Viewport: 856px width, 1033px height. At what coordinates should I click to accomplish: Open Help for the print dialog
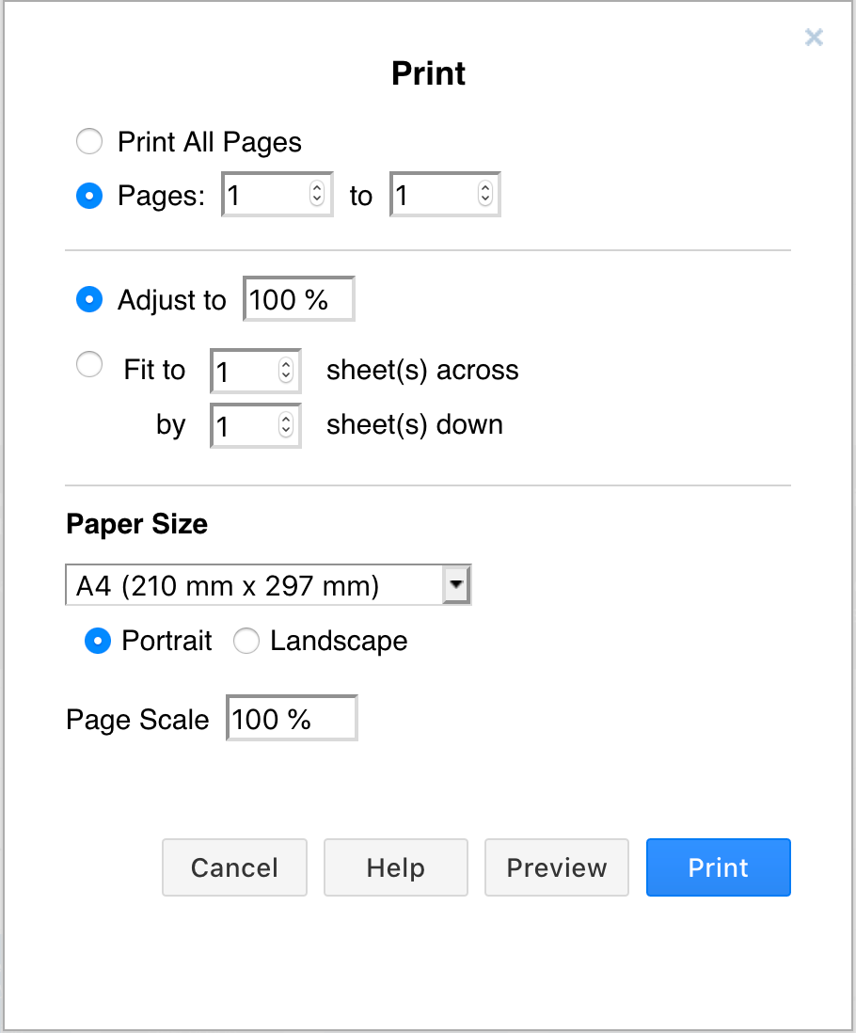pos(395,867)
